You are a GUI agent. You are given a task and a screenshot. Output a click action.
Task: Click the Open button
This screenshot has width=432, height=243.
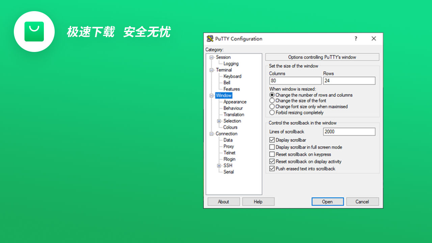[x=327, y=201]
